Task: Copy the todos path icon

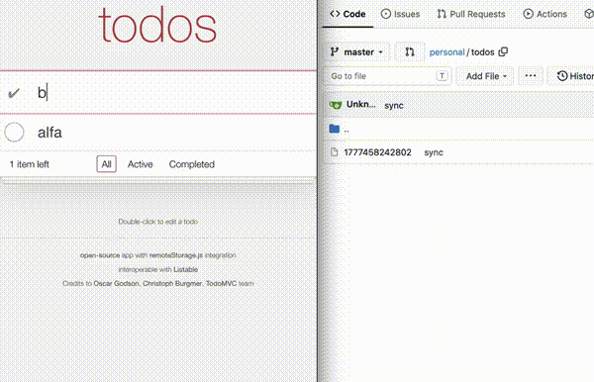Action: [x=503, y=51]
